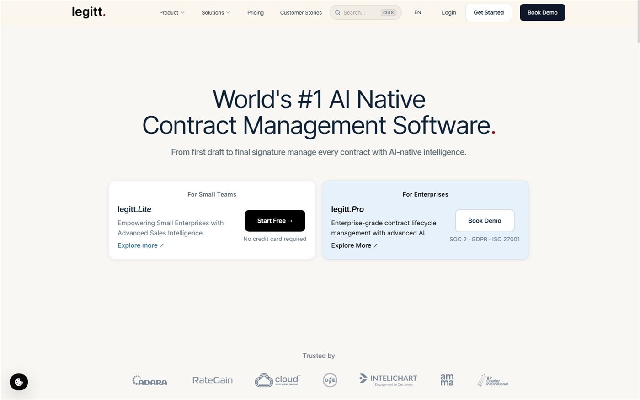This screenshot has width=640, height=400.
Task: Click the Intelichart logo
Action: click(388, 380)
